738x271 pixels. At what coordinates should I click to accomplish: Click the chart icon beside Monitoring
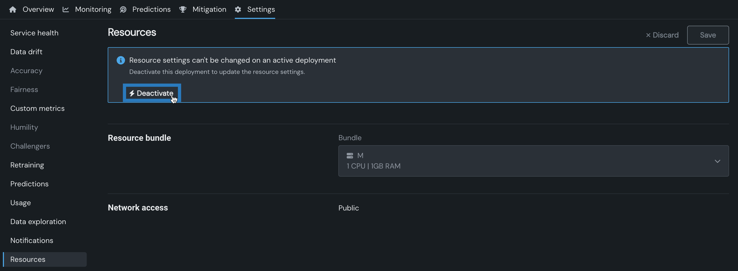[x=66, y=9]
